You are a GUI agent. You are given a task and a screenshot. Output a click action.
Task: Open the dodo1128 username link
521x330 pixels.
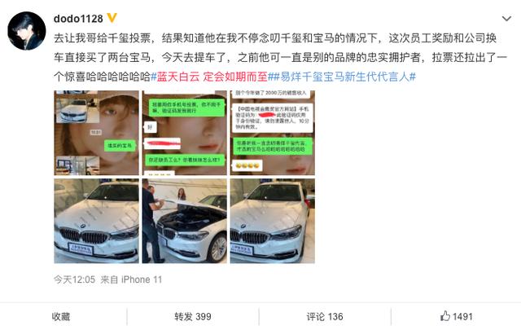(78, 19)
